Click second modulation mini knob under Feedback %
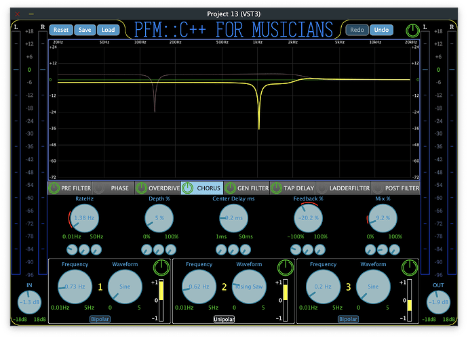The height and width of the screenshot is (338, 468). click(x=308, y=249)
